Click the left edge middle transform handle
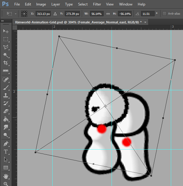183x186 pixels. click(47, 94)
